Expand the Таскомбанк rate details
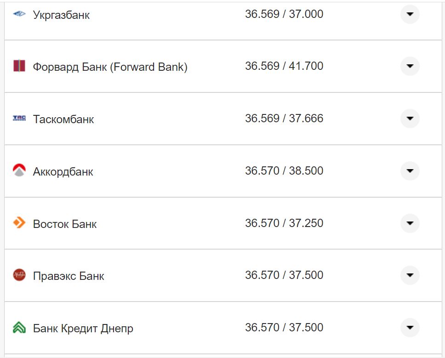 [410, 119]
